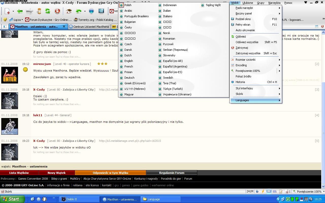Go back with the green left arrow

[20, 11]
